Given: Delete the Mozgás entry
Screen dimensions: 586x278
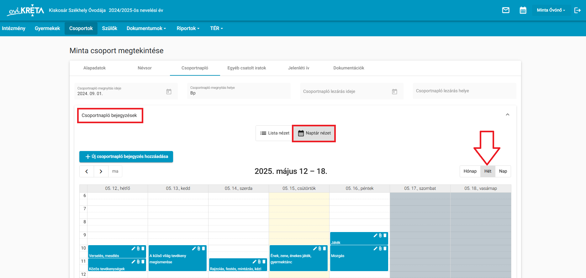Looking at the screenshot, I should pos(385,249).
